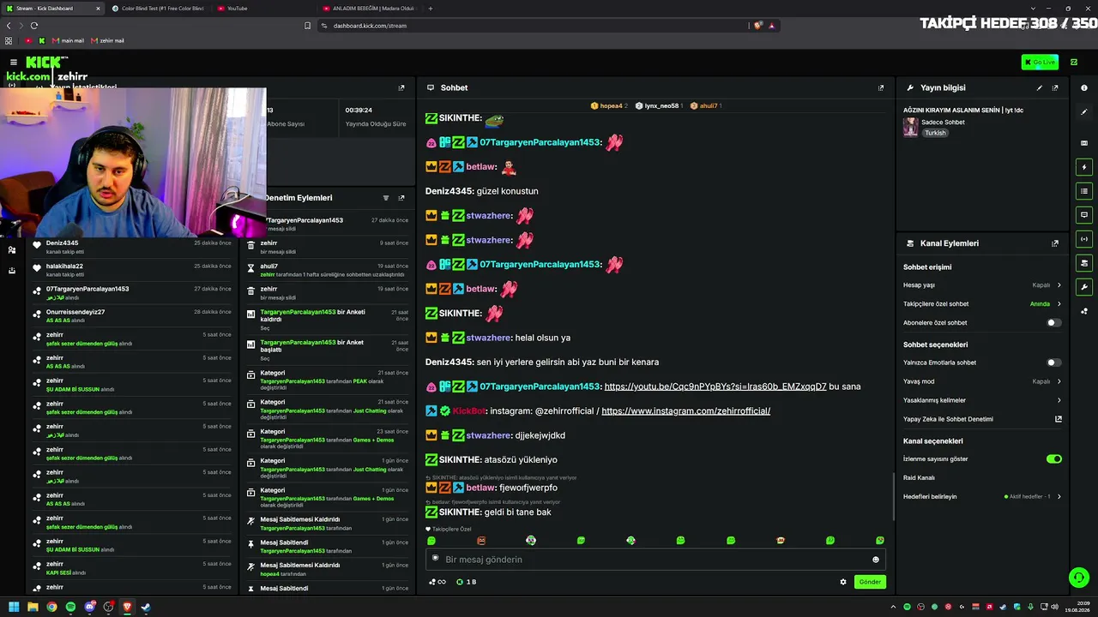Open the instagram.com/zehirrofficial link

[x=685, y=411]
